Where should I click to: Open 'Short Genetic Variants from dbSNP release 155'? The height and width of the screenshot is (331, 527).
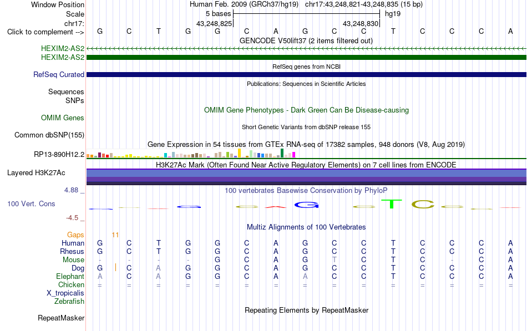(x=306, y=127)
